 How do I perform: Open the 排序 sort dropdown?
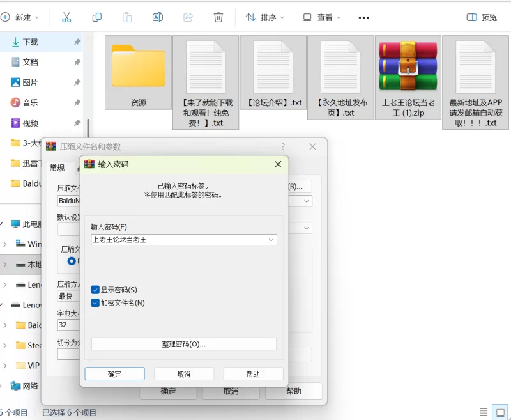coord(264,17)
